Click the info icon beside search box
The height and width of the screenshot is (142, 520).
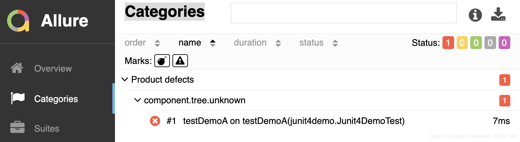[475, 15]
